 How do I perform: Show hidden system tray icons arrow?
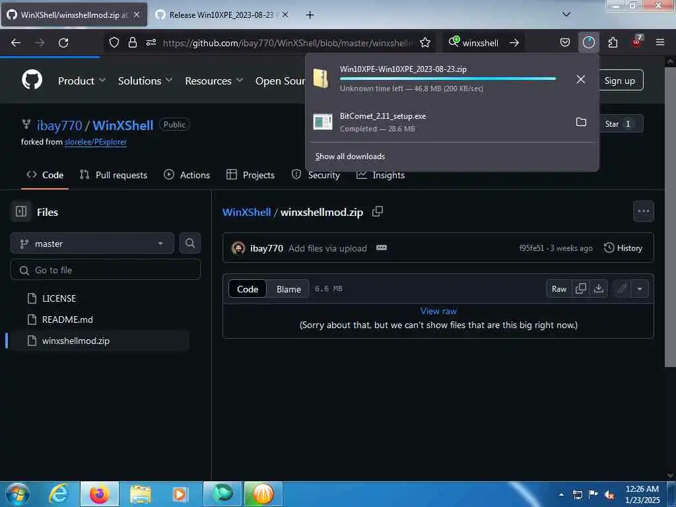(561, 494)
